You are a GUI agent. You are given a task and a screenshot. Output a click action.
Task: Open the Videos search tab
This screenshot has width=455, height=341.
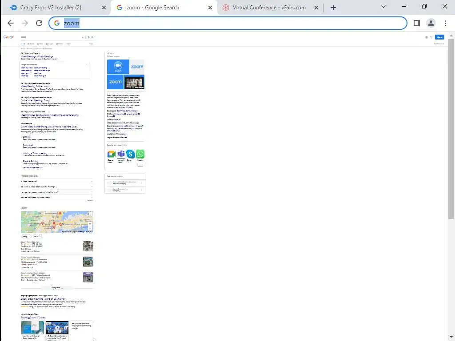coord(60,44)
